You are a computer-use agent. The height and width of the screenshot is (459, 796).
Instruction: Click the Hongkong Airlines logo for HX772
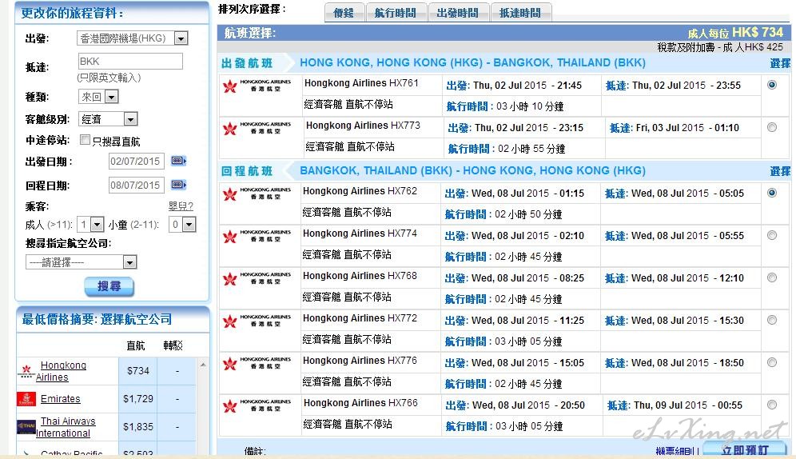pyautogui.click(x=257, y=321)
